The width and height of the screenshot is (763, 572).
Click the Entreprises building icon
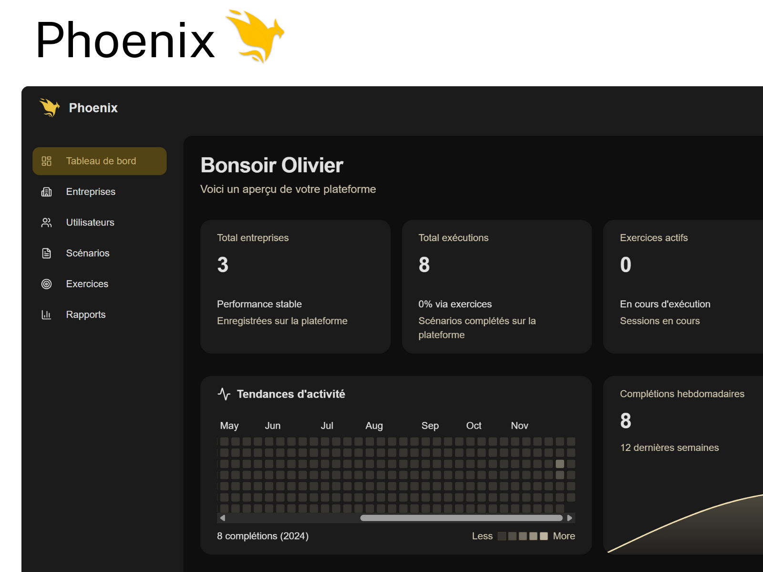tap(46, 192)
